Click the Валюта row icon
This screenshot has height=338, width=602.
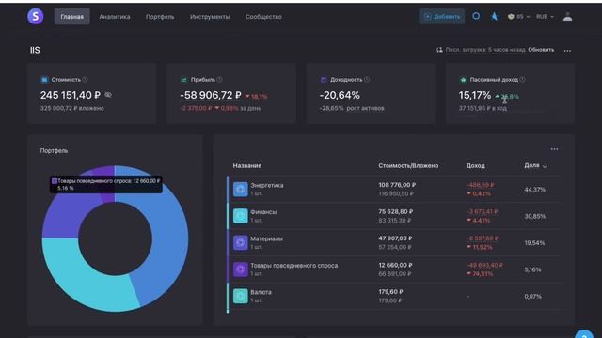[x=241, y=296]
